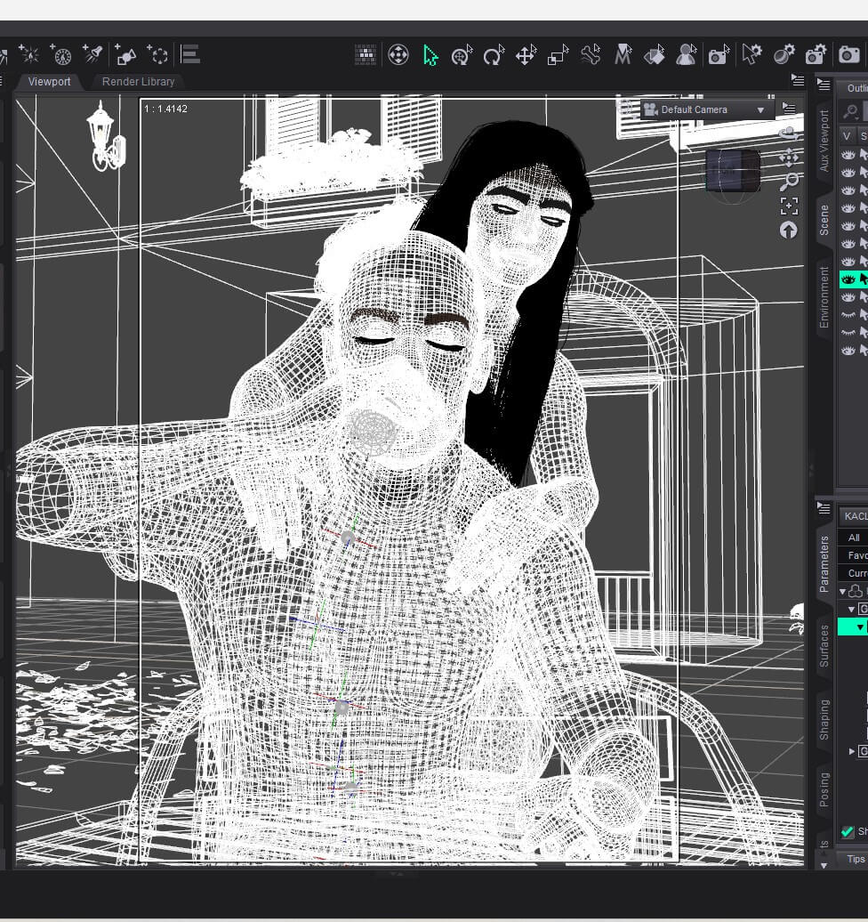The image size is (868, 922).
Task: Select the Scale tool
Action: click(x=558, y=55)
